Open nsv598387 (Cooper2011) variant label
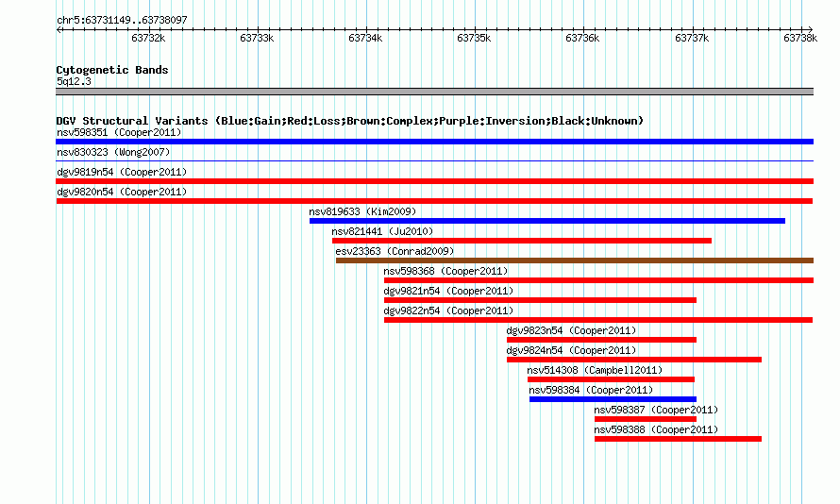840x504 pixels. tap(656, 410)
